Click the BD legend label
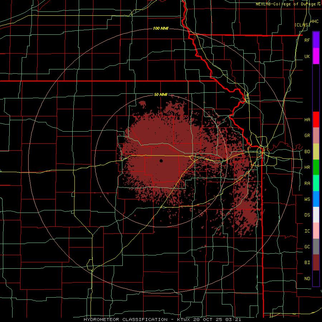322x322 pixels. [307, 152]
